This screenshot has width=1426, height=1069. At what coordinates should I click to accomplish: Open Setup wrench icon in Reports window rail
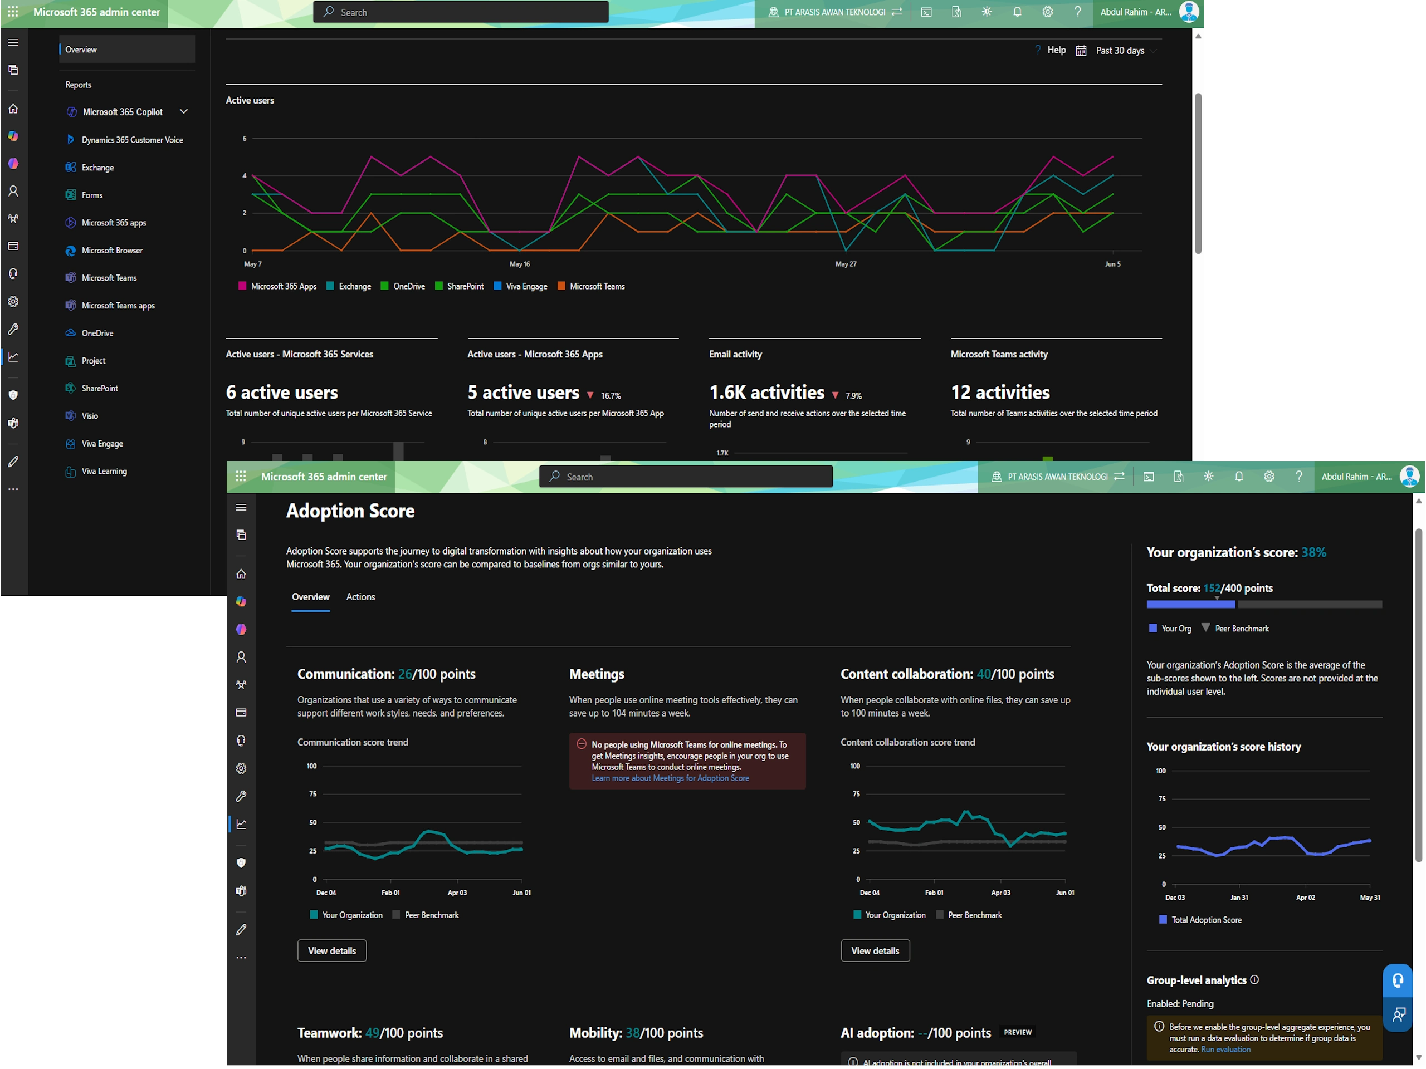[13, 329]
